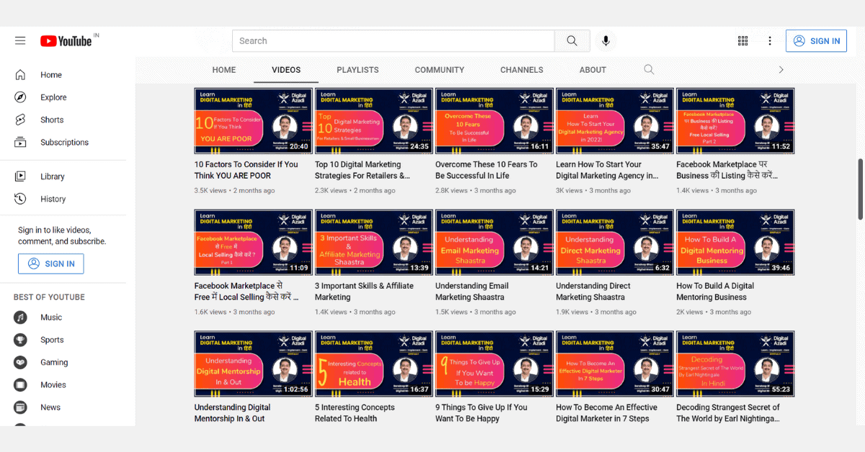Click title 'How To Build A Digital Mentoring Business'
This screenshot has width=865, height=452.
[715, 291]
